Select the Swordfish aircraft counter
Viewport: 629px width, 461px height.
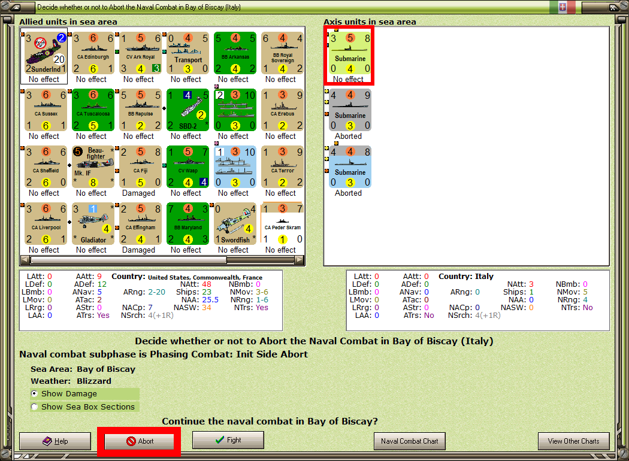[x=235, y=224]
